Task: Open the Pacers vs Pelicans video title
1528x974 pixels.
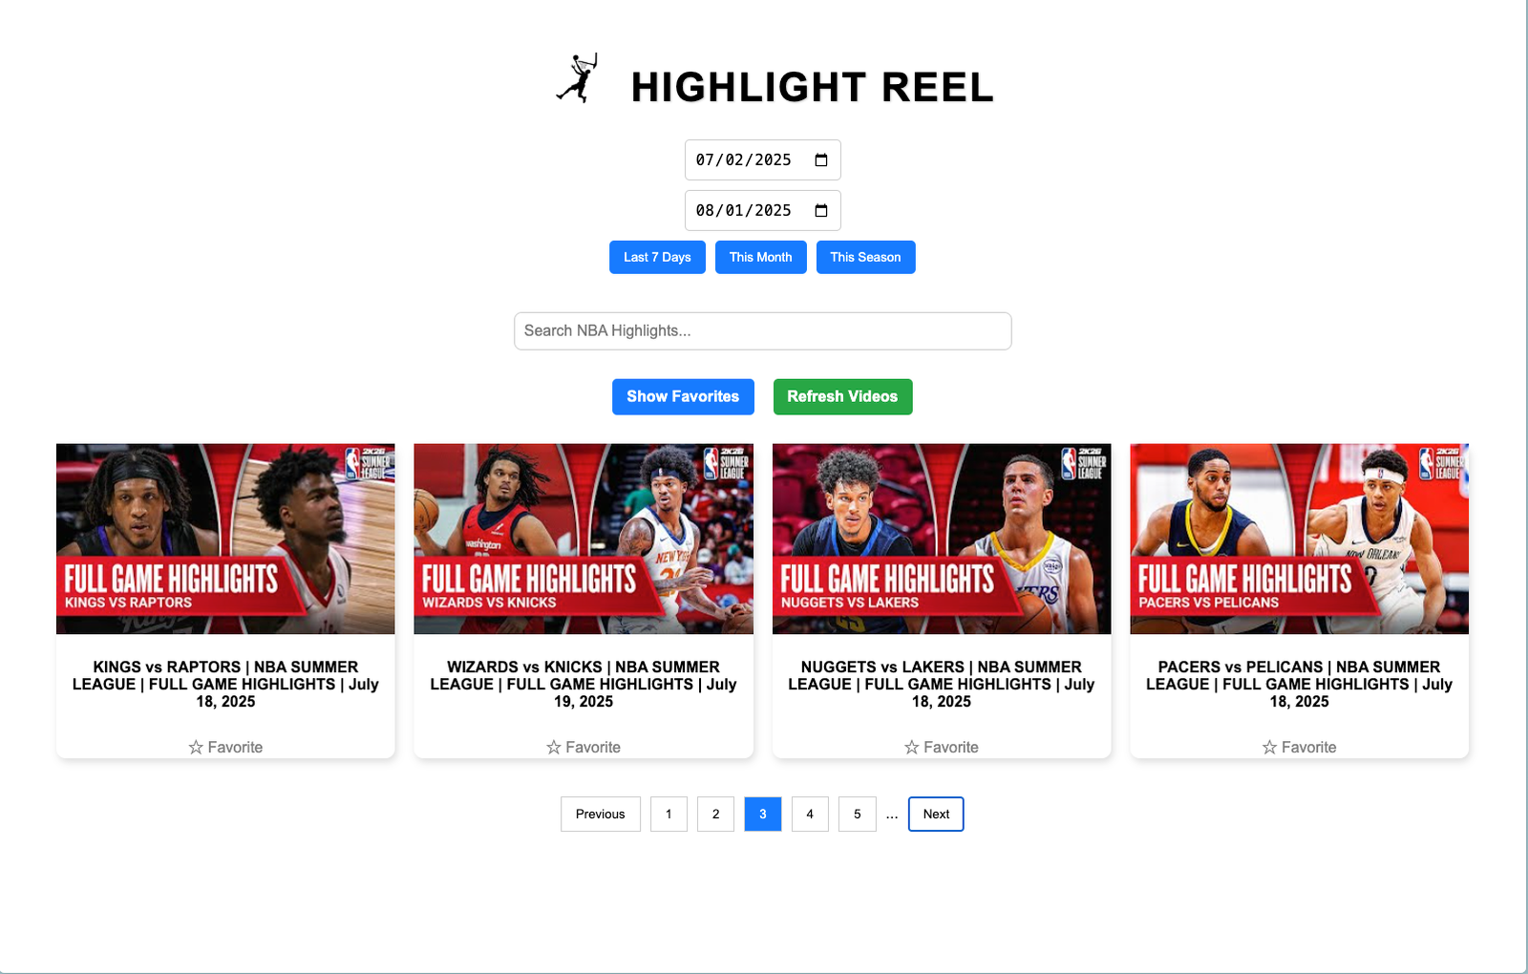Action: 1299,684
